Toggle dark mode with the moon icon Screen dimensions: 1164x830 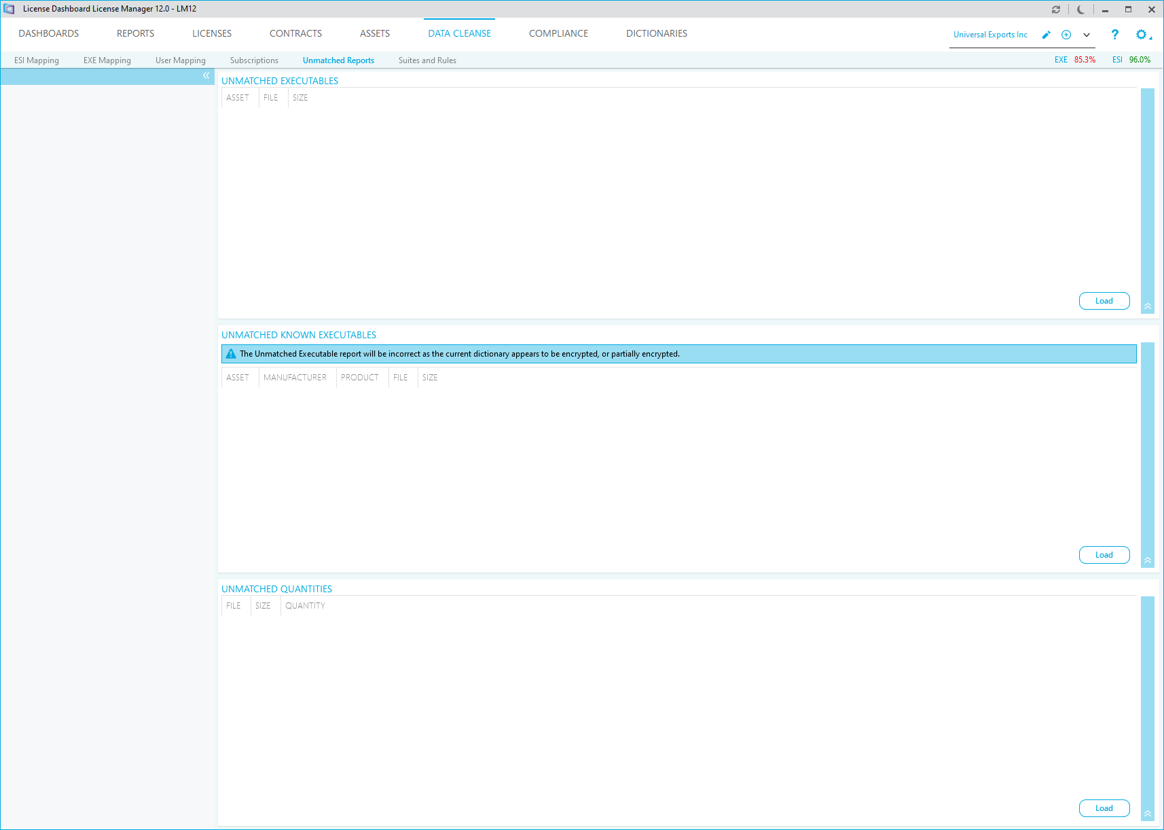click(1080, 10)
